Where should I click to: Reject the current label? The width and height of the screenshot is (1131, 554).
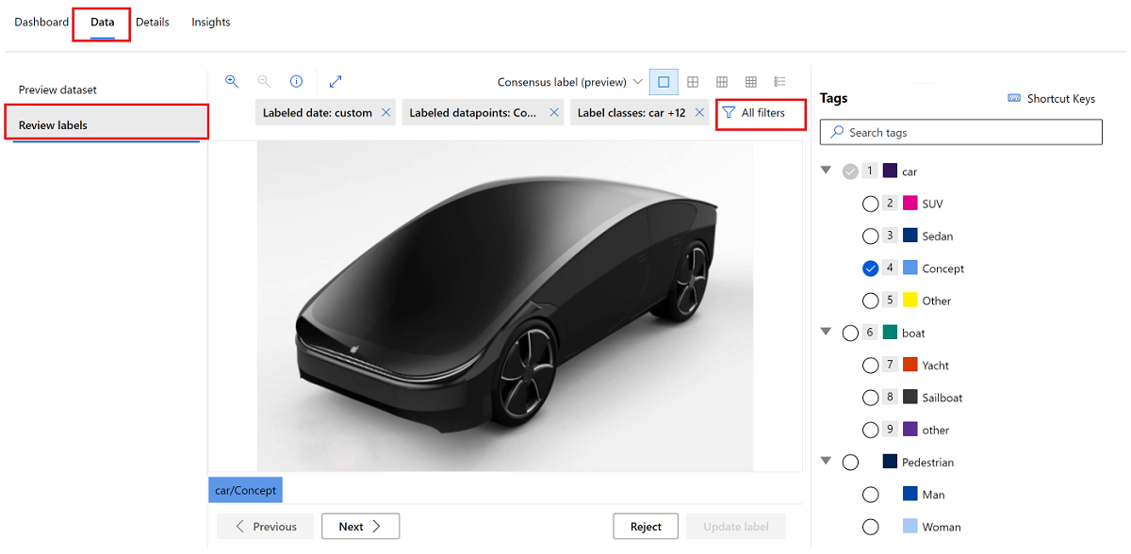coord(645,526)
